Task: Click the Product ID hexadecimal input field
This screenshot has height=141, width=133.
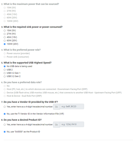Action: tap(72, 124)
